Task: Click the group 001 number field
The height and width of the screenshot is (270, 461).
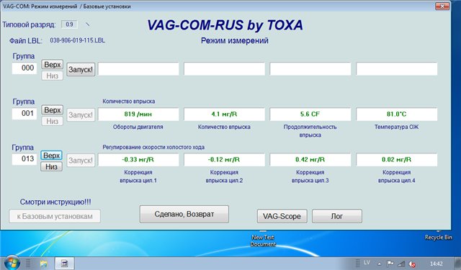Action: 24,114
